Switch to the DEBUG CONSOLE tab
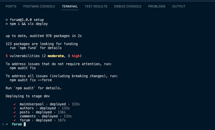This screenshot has height=130, width=215. pyautogui.click(x=128, y=6)
